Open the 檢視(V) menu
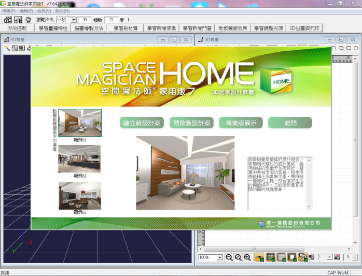362x276 pixels. click(44, 11)
